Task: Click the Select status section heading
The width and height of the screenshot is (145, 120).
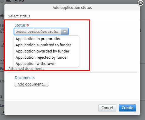Action: [19, 16]
